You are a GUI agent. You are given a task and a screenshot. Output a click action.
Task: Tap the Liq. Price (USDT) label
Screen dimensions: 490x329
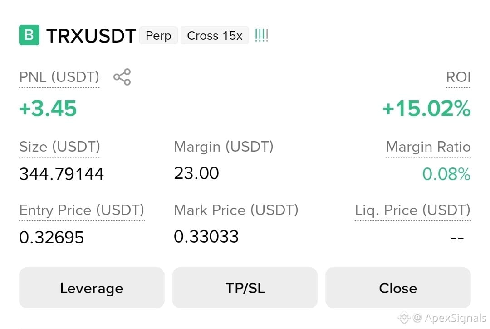pos(412,210)
